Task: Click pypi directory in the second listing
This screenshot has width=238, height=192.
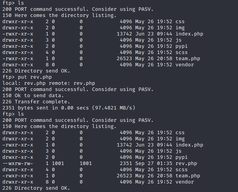Action: coord(181,157)
